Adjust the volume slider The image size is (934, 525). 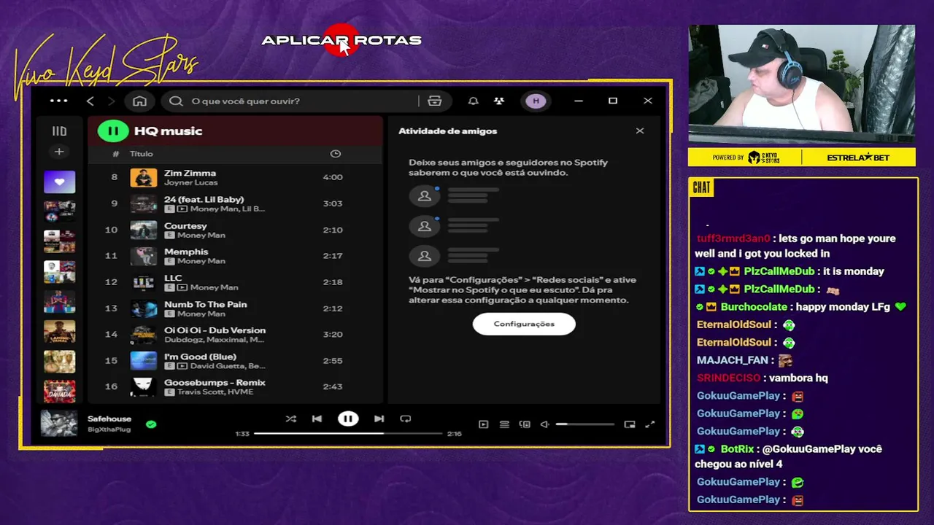585,424
